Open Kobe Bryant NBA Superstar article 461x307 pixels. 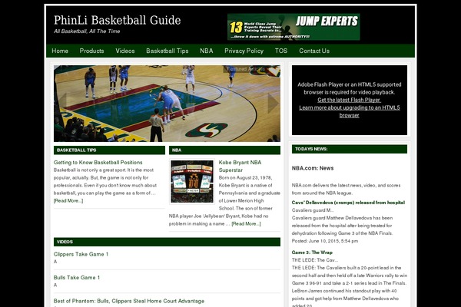[240, 167]
